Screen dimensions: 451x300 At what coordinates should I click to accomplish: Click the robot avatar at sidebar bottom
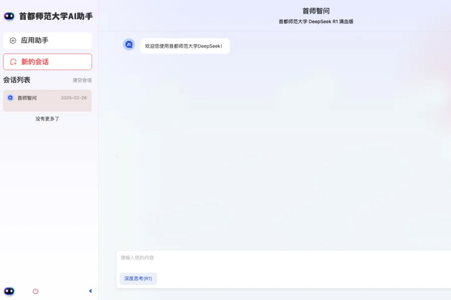tap(9, 291)
